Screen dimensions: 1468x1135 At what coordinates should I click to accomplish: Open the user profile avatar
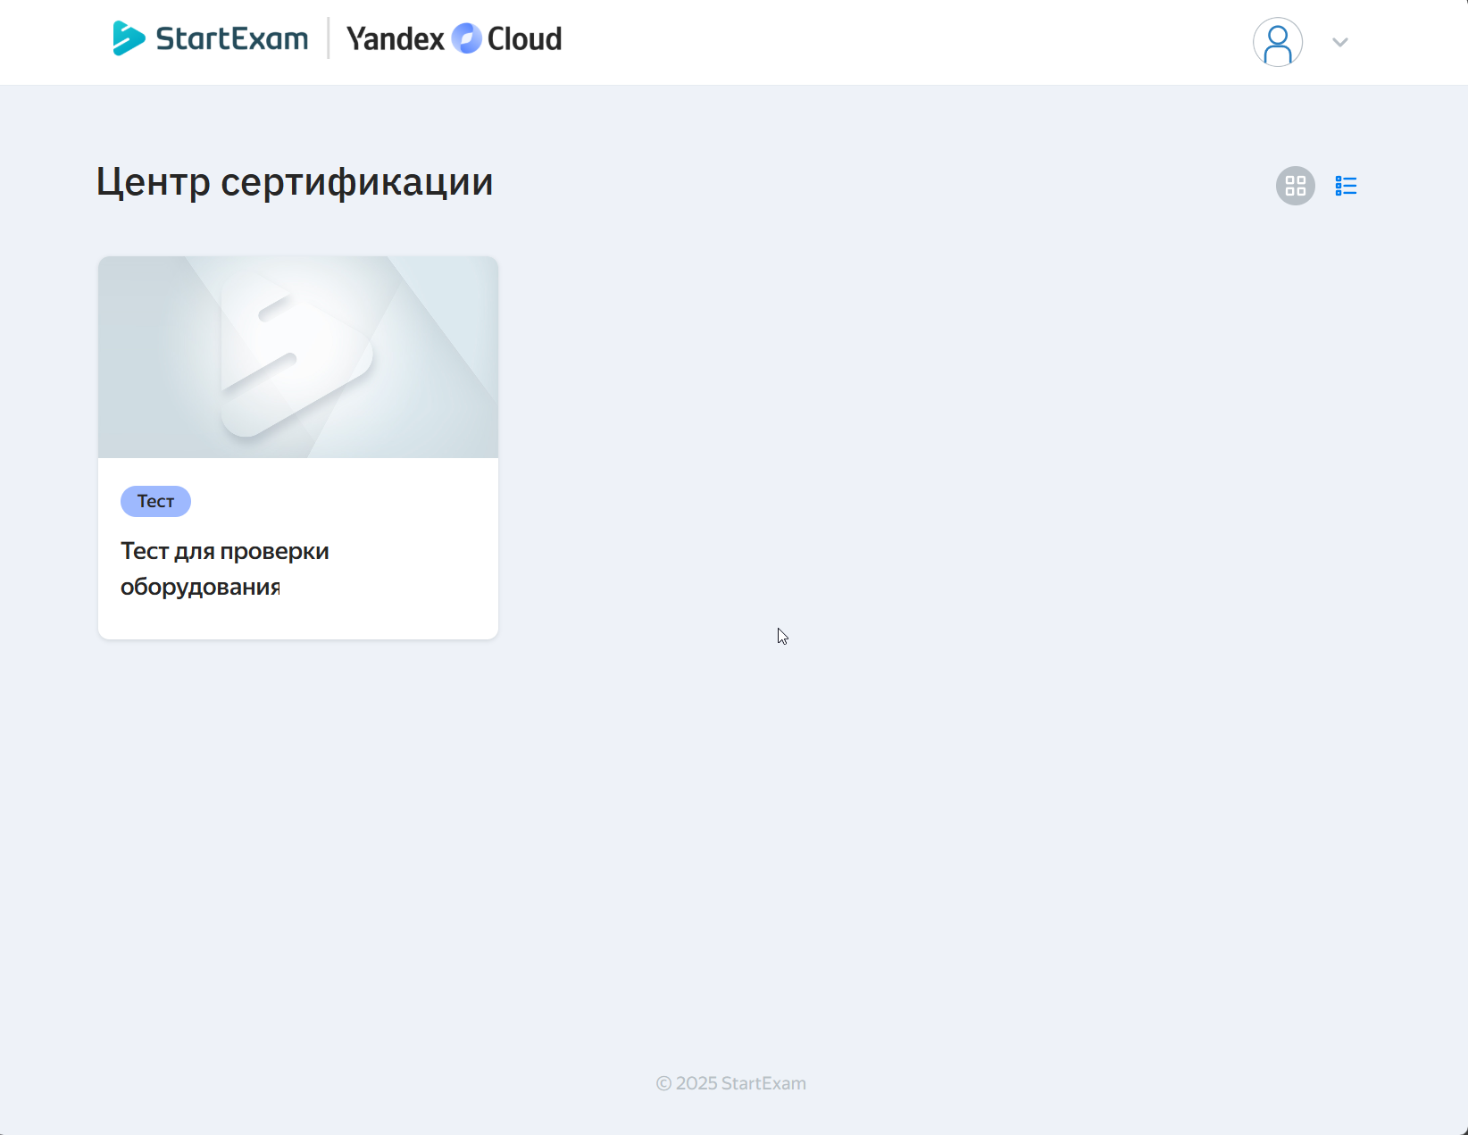coord(1278,42)
